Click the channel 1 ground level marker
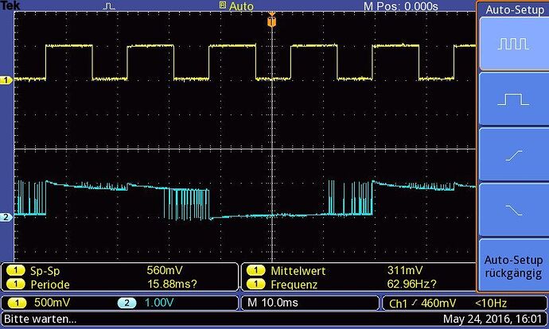This screenshot has width=549, height=329. [x=9, y=80]
